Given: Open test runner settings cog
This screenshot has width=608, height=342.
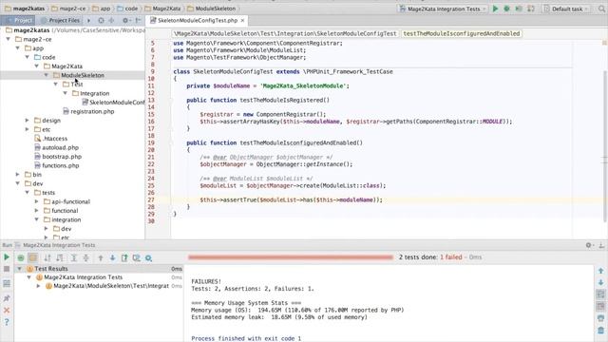Looking at the screenshot, I should click(148, 257).
